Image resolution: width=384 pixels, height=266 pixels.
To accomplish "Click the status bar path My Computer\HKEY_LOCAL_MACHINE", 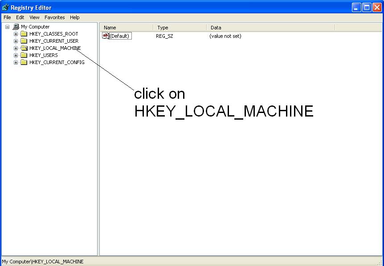I will tap(43, 262).
